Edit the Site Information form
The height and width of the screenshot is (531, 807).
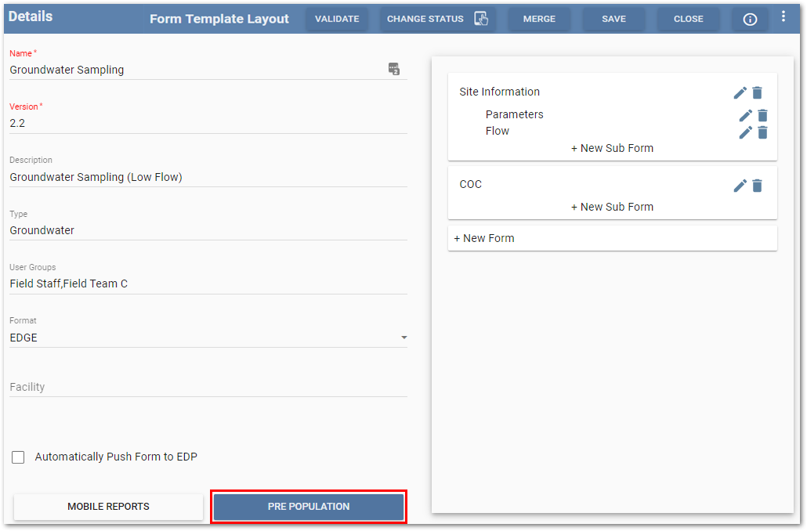point(740,92)
